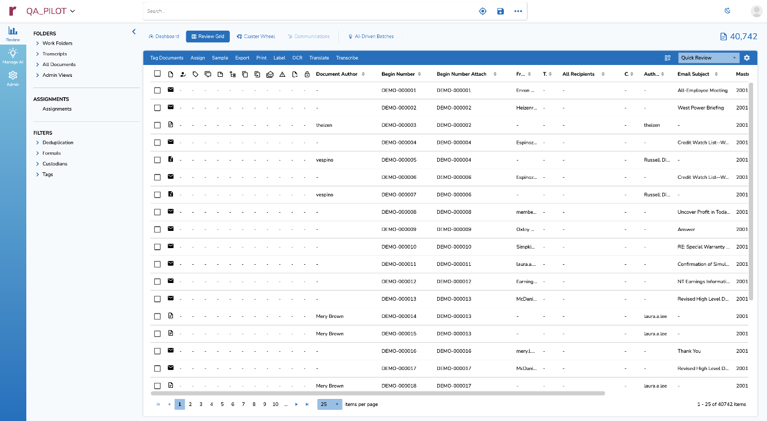Switch to the Dashboard tab
This screenshot has height=421, width=767.
click(164, 37)
